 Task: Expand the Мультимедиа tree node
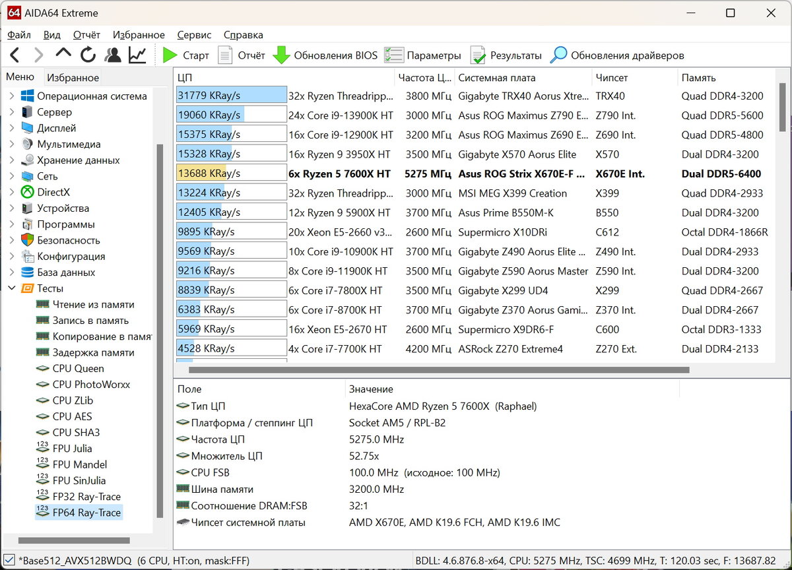(x=11, y=144)
